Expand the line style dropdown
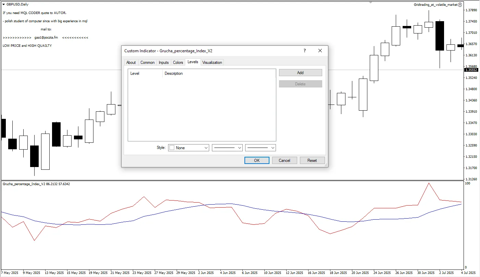The width and height of the screenshot is (480, 277). (227, 148)
